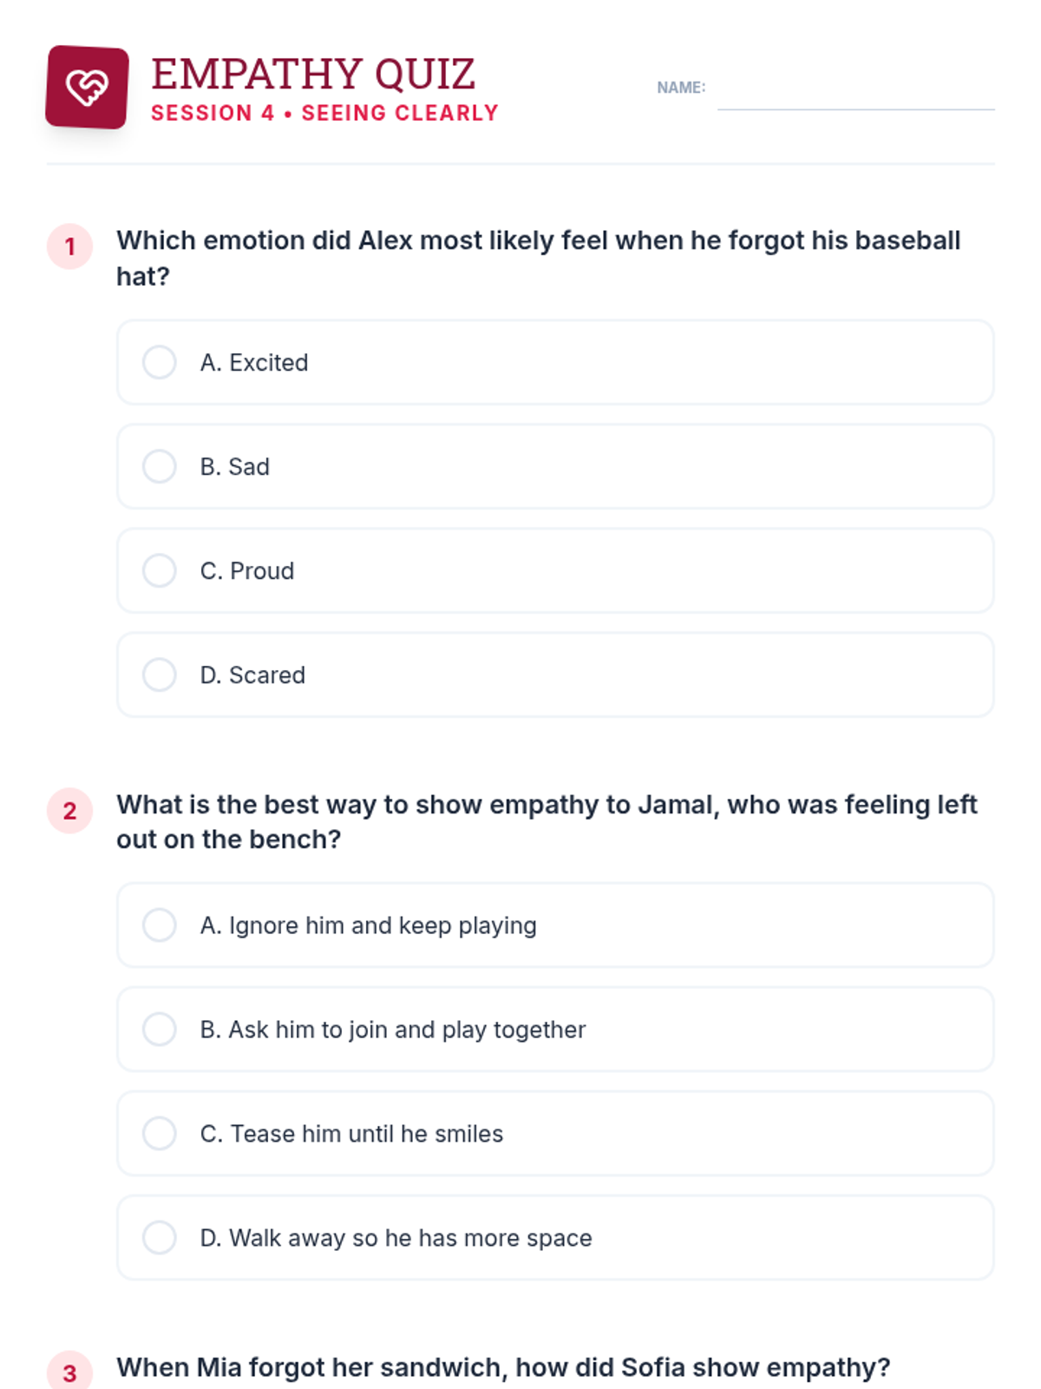This screenshot has width=1041, height=1389.
Task: Click the Mia sandwich question text
Action: (503, 1367)
